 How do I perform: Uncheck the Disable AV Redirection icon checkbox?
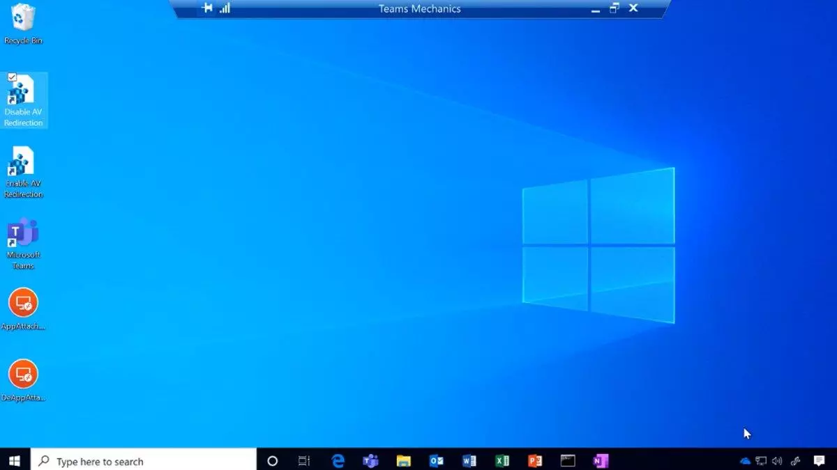[13, 77]
